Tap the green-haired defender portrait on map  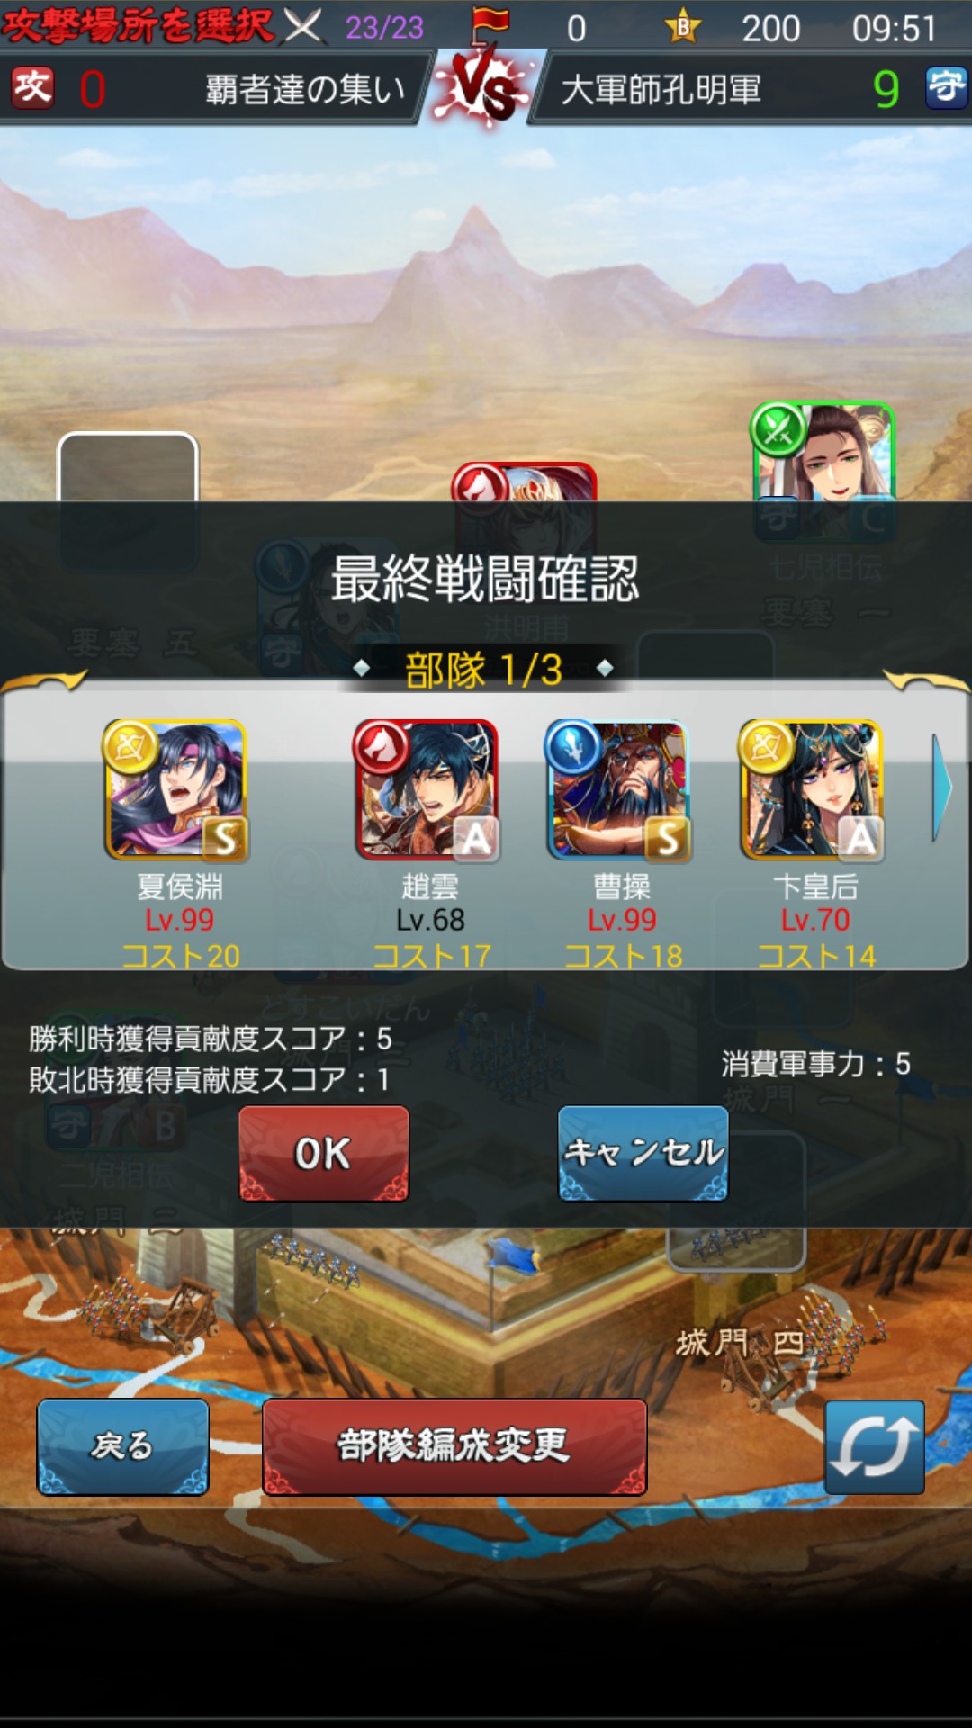coord(823,452)
